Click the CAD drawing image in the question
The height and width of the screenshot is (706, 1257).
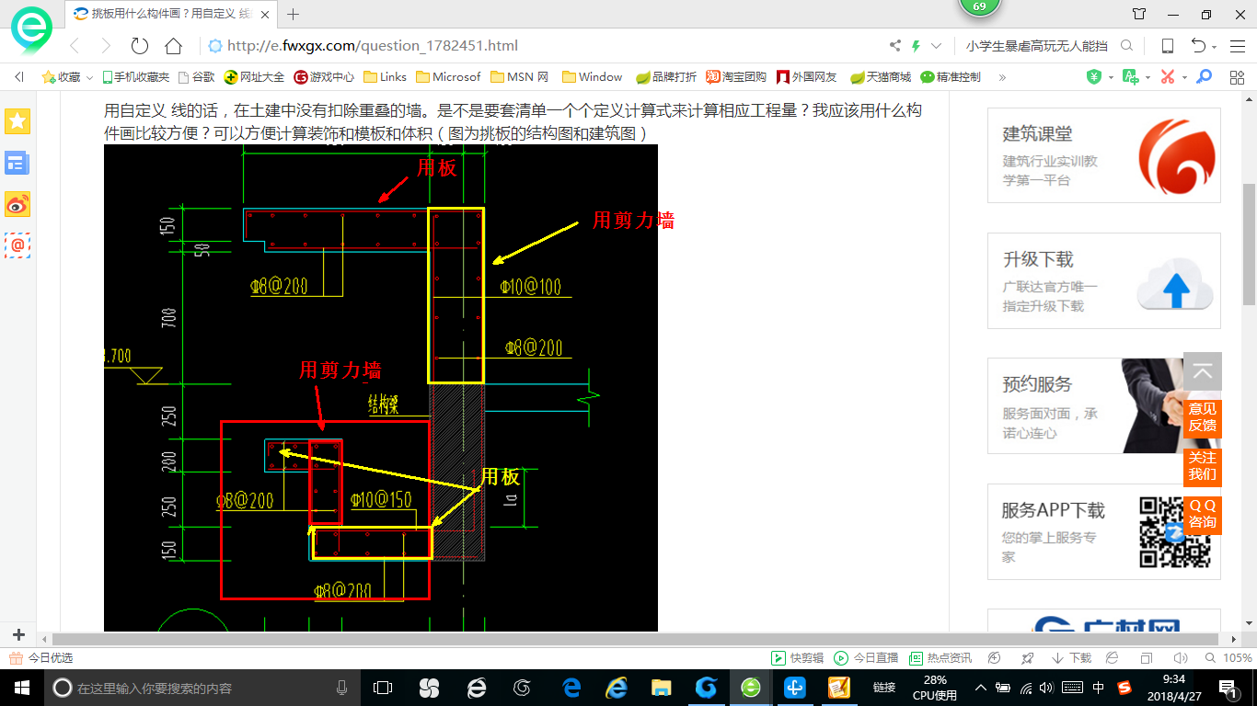pyautogui.click(x=381, y=388)
